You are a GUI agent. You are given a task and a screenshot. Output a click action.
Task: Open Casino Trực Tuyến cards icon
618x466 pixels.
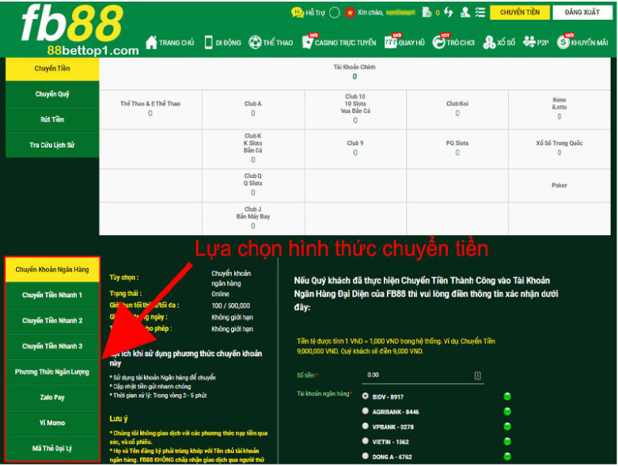pyautogui.click(x=306, y=43)
